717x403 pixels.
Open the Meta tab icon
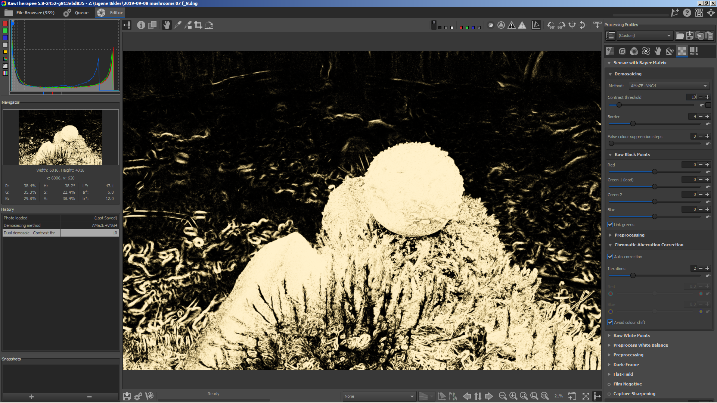tap(693, 51)
